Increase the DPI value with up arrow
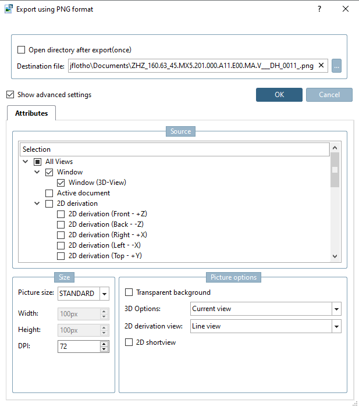 coord(104,344)
